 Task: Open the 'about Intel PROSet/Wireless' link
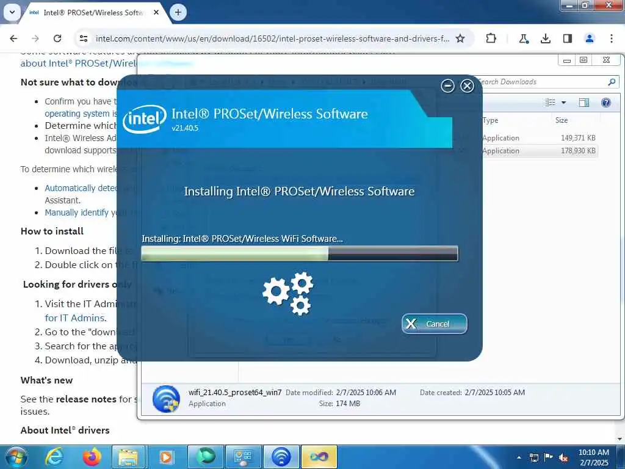click(x=79, y=64)
